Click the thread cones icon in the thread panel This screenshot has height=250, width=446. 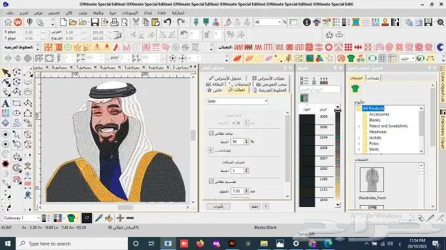click(324, 81)
